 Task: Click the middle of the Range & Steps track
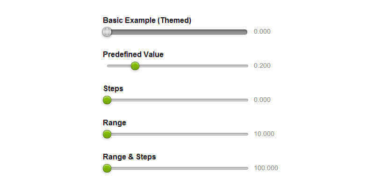click(178, 168)
